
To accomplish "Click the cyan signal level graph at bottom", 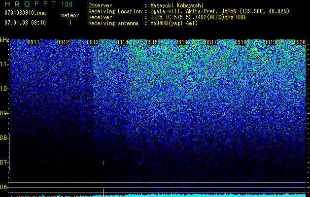I will coord(158,196).
